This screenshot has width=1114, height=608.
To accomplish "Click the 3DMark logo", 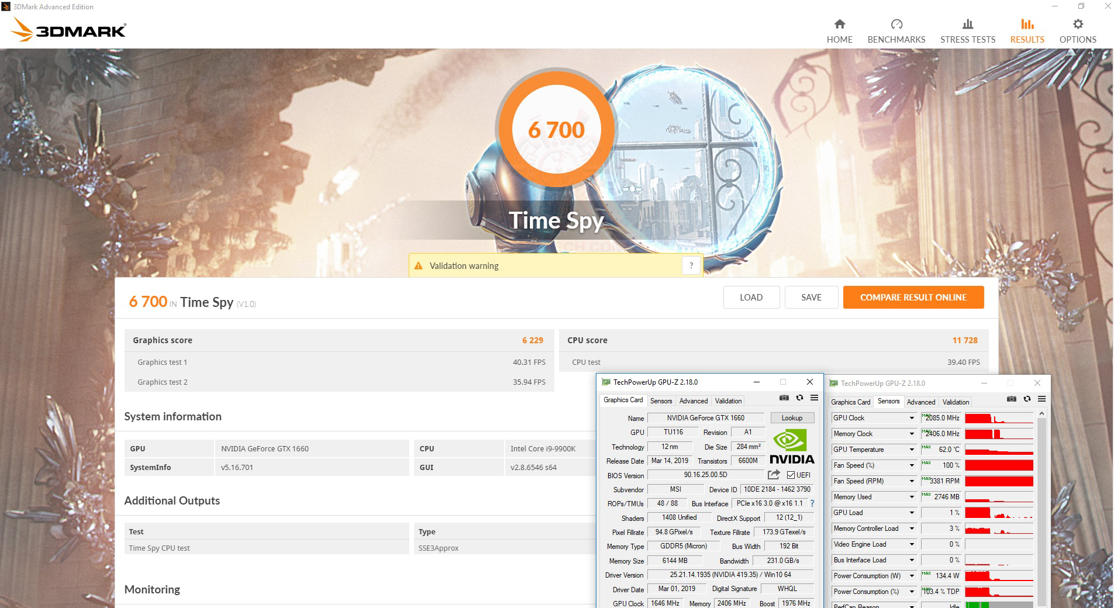I will click(x=68, y=30).
